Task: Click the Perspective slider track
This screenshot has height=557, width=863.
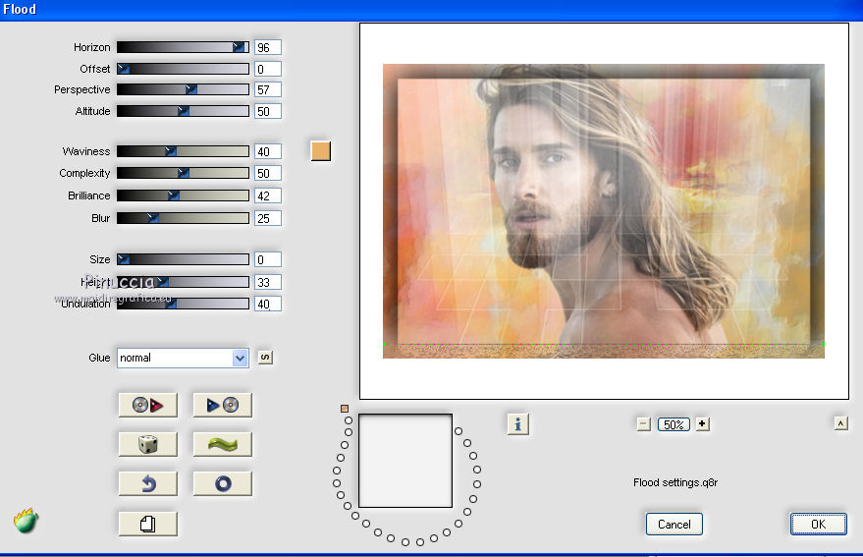Action: click(183, 89)
